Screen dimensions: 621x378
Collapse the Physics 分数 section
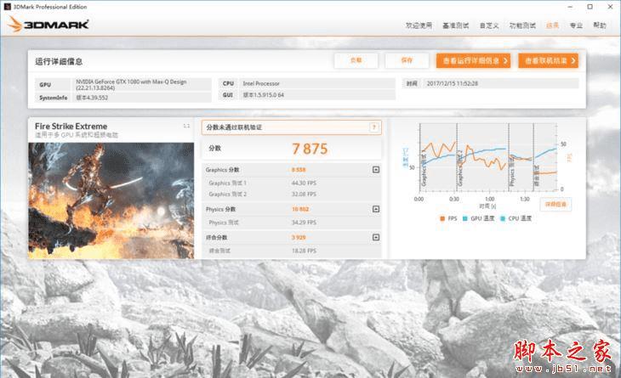tap(376, 209)
